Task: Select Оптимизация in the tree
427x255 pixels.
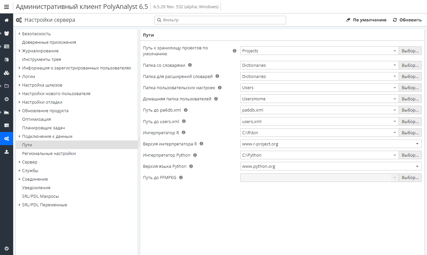Action: tap(37, 119)
